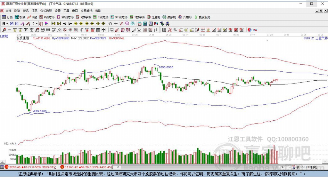328x177 pixels.
Task: Select the rectangle box drawing tool
Action: click(112, 30)
